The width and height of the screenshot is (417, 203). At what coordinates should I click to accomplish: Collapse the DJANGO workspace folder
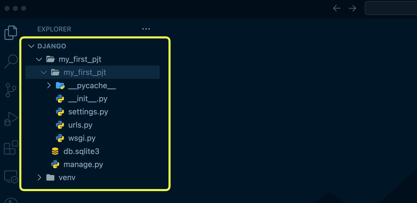click(31, 46)
